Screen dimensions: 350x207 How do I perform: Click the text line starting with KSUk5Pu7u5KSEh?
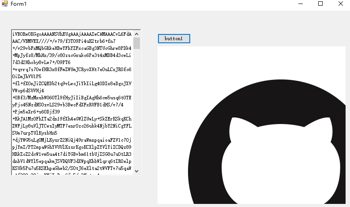72,168
